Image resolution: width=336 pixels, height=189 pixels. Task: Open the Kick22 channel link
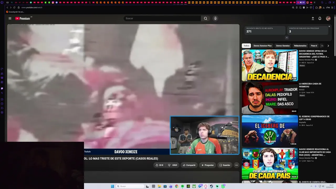[301, 90]
